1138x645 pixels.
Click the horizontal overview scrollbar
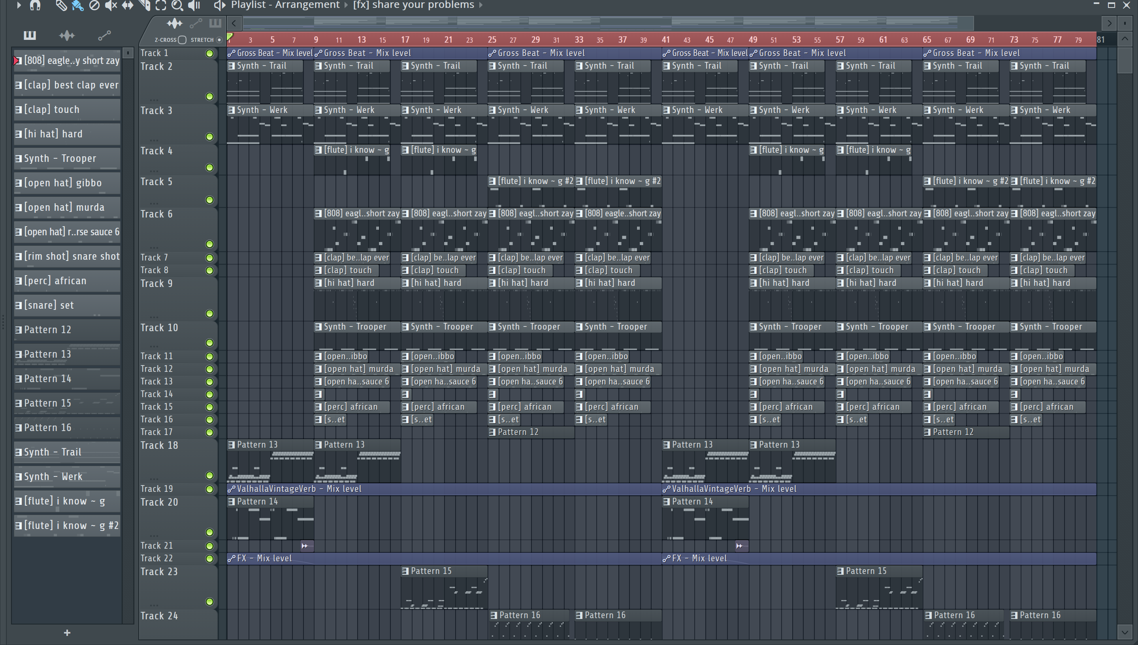[x=607, y=22]
